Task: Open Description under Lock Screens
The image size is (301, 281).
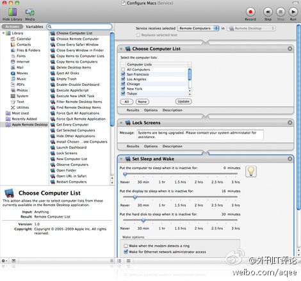Action: [x=172, y=146]
